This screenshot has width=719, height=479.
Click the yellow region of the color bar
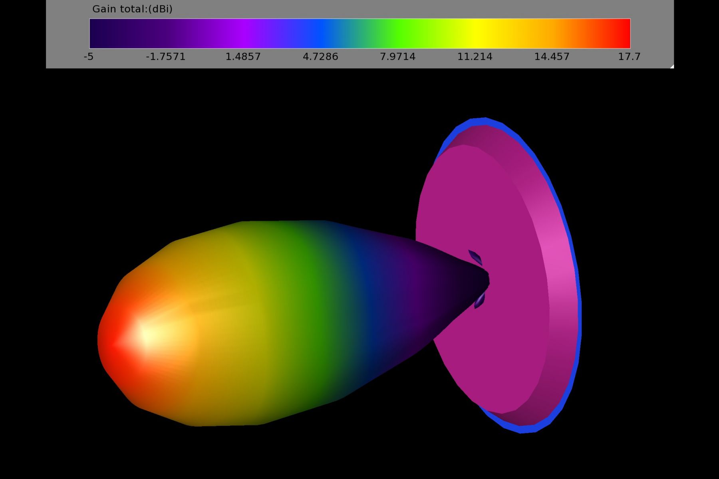tap(475, 34)
